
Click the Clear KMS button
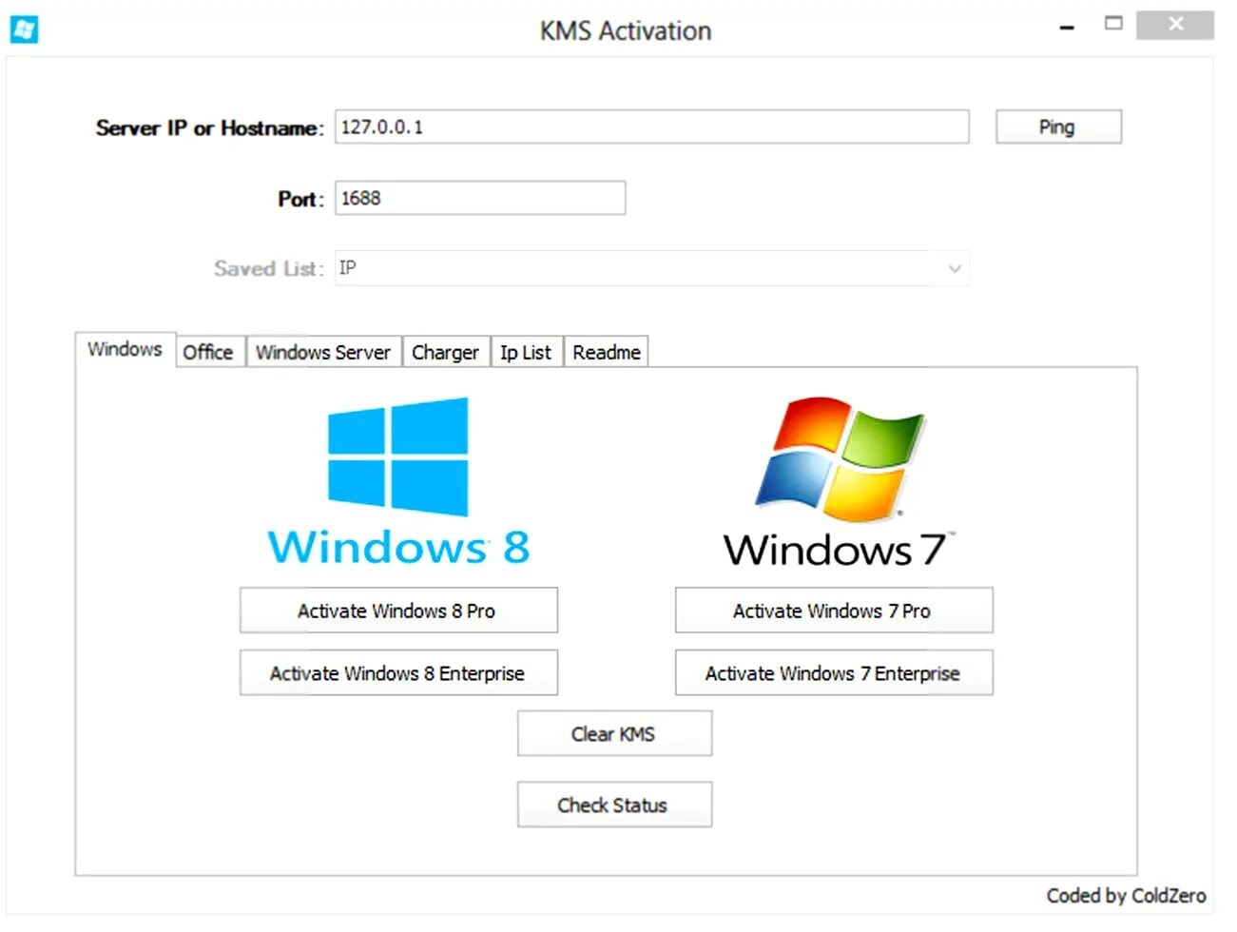[x=614, y=734]
